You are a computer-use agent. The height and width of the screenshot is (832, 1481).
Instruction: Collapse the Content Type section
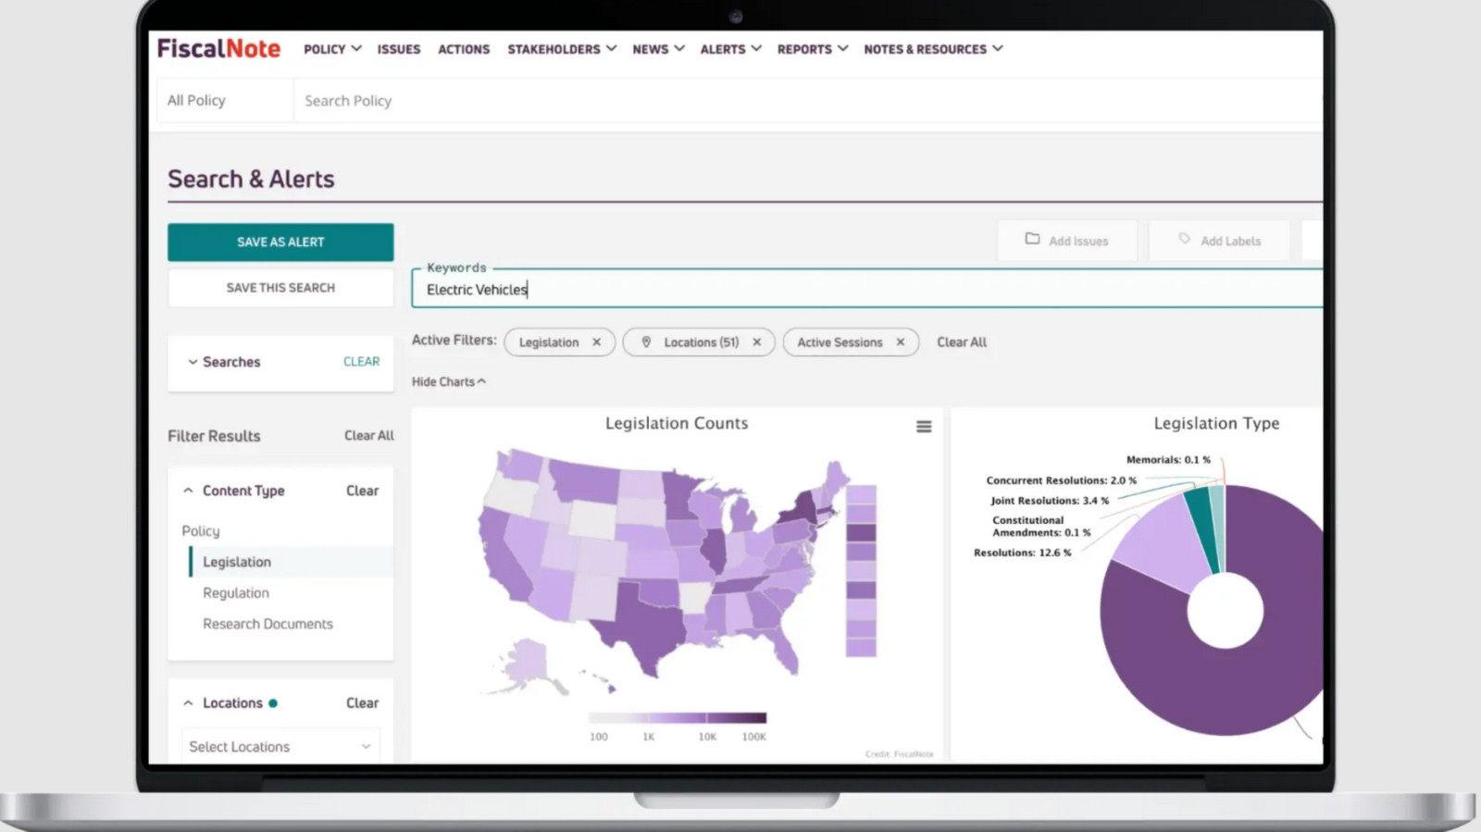click(x=188, y=491)
